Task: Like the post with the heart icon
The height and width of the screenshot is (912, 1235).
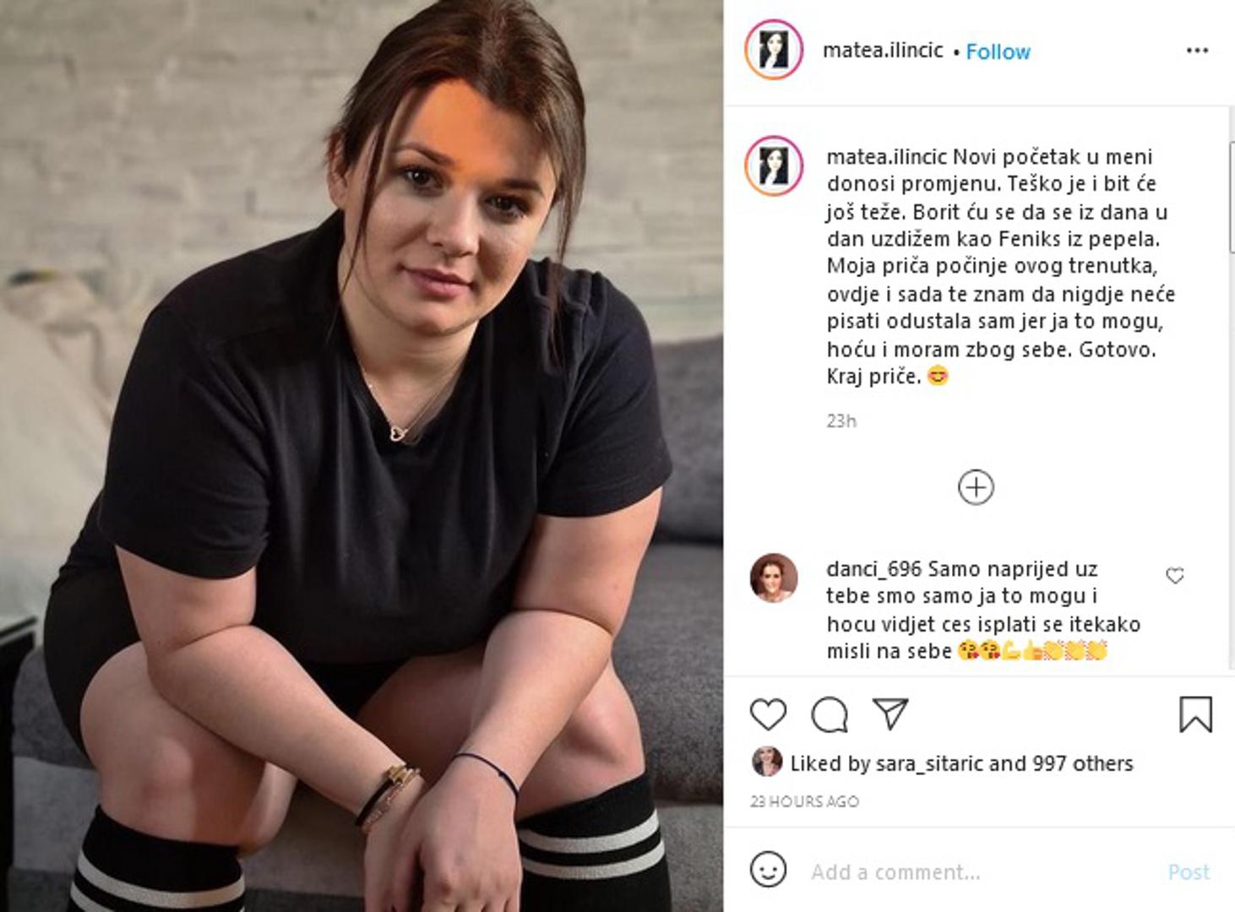Action: [x=768, y=714]
